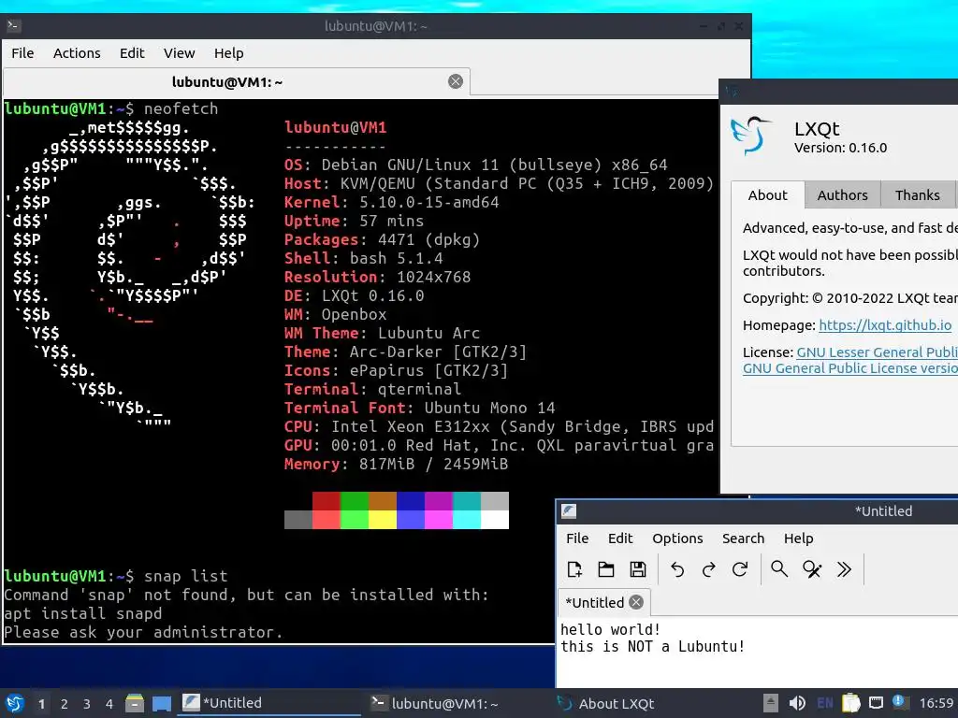Image resolution: width=958 pixels, height=718 pixels.
Task: Switch to desktop 4 in pager
Action: point(109,704)
